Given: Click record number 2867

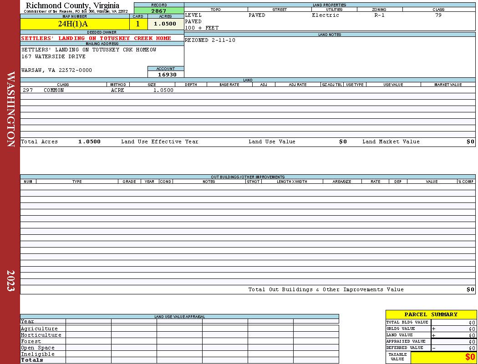Looking at the screenshot, I should tap(159, 10).
